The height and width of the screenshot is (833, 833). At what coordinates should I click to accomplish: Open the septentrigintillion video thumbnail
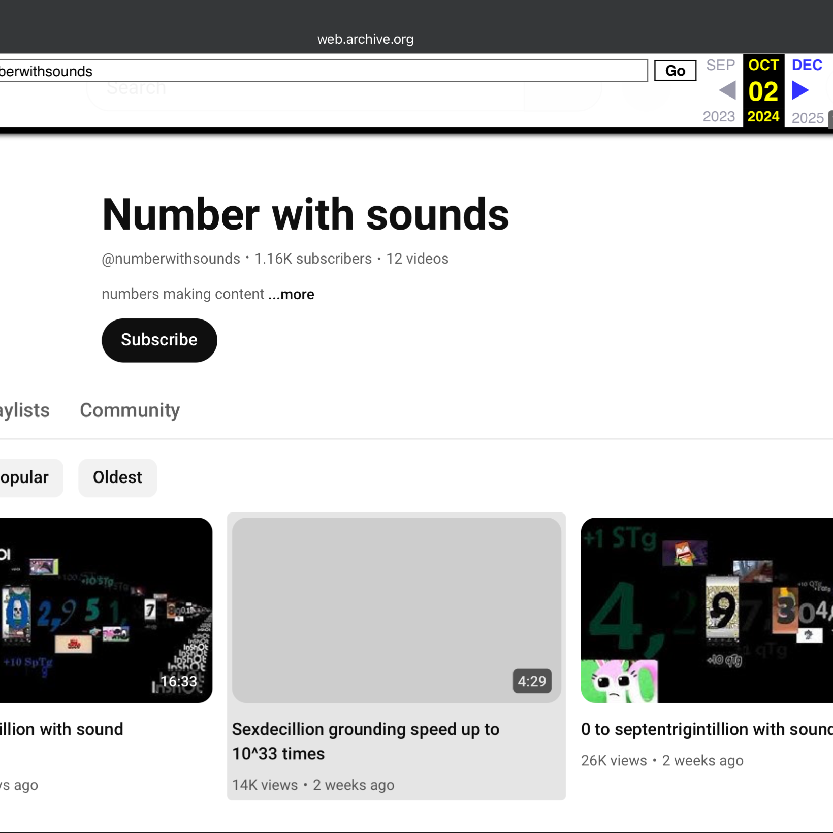point(707,610)
